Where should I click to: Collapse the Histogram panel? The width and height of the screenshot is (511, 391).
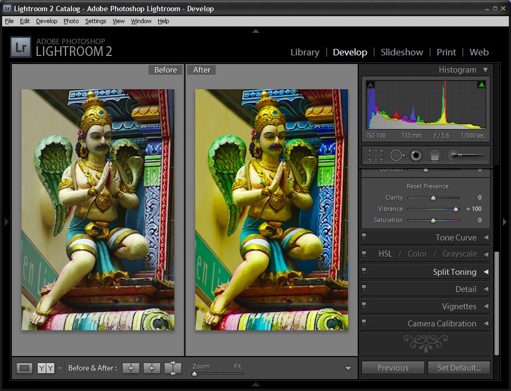coord(486,70)
